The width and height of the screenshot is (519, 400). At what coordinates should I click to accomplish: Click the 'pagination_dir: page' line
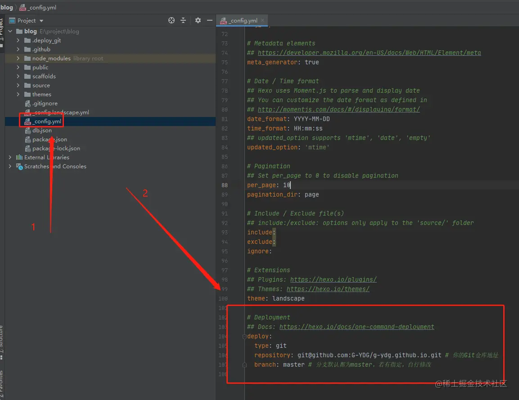pos(283,194)
